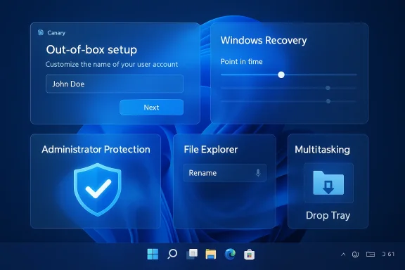Click the 'Point in time' label
Image resolution: width=405 pixels, height=270 pixels.
pos(241,61)
